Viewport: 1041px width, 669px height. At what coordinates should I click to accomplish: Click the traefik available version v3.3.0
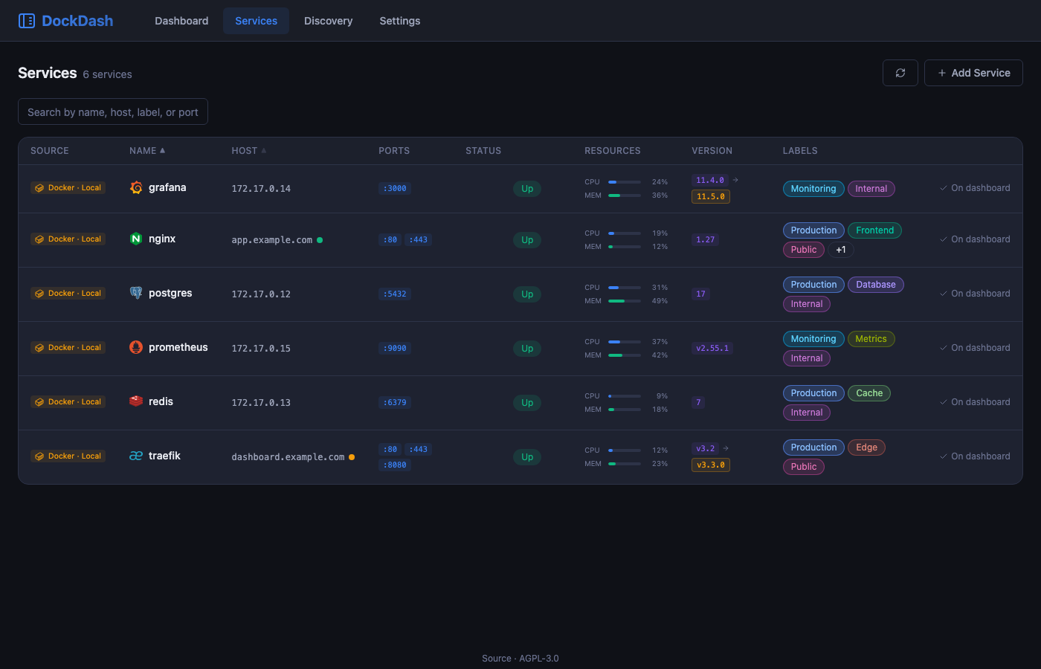point(711,465)
